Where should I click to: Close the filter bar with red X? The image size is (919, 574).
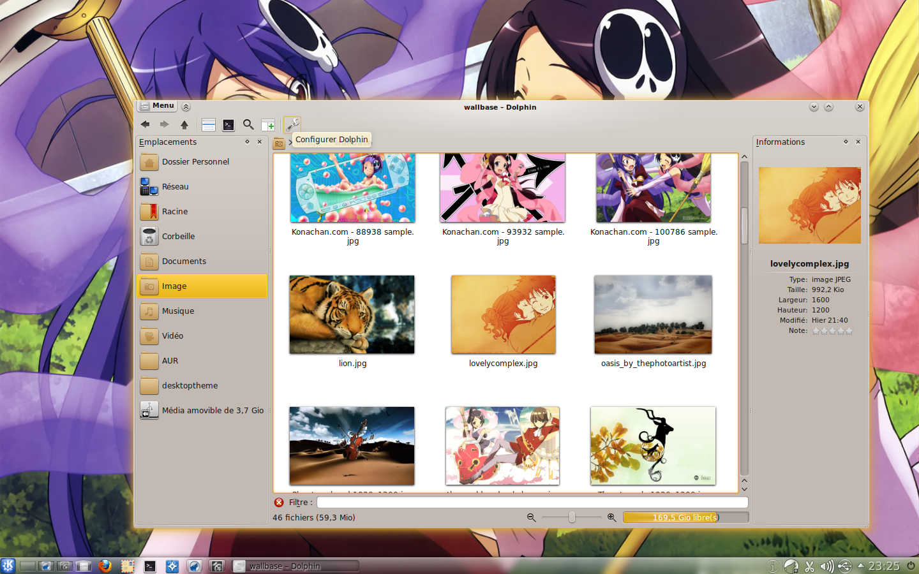tap(279, 503)
